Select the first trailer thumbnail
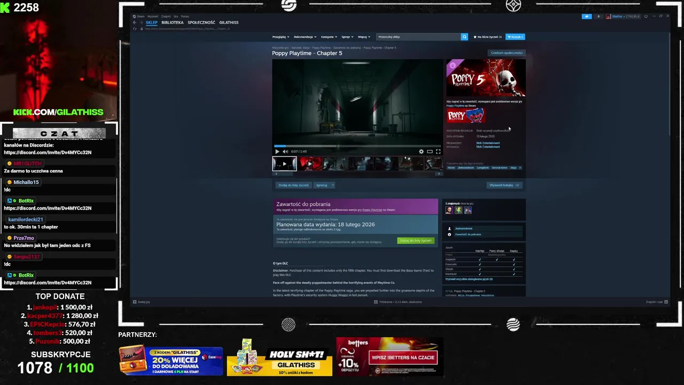The image size is (684, 385). [x=284, y=164]
